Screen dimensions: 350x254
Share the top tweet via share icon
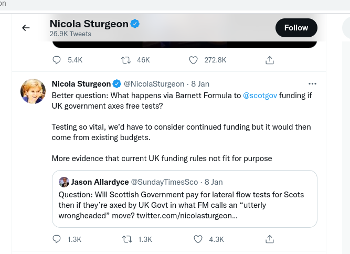(270, 60)
